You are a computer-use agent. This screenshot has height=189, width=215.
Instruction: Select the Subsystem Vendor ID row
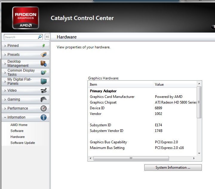click(142, 131)
